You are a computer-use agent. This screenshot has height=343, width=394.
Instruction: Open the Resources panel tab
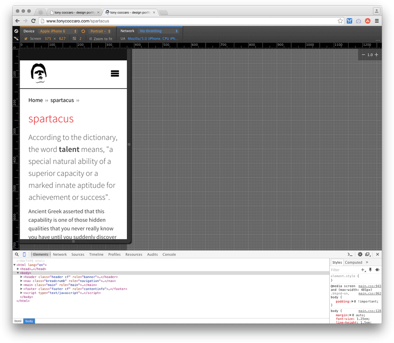coord(134,254)
